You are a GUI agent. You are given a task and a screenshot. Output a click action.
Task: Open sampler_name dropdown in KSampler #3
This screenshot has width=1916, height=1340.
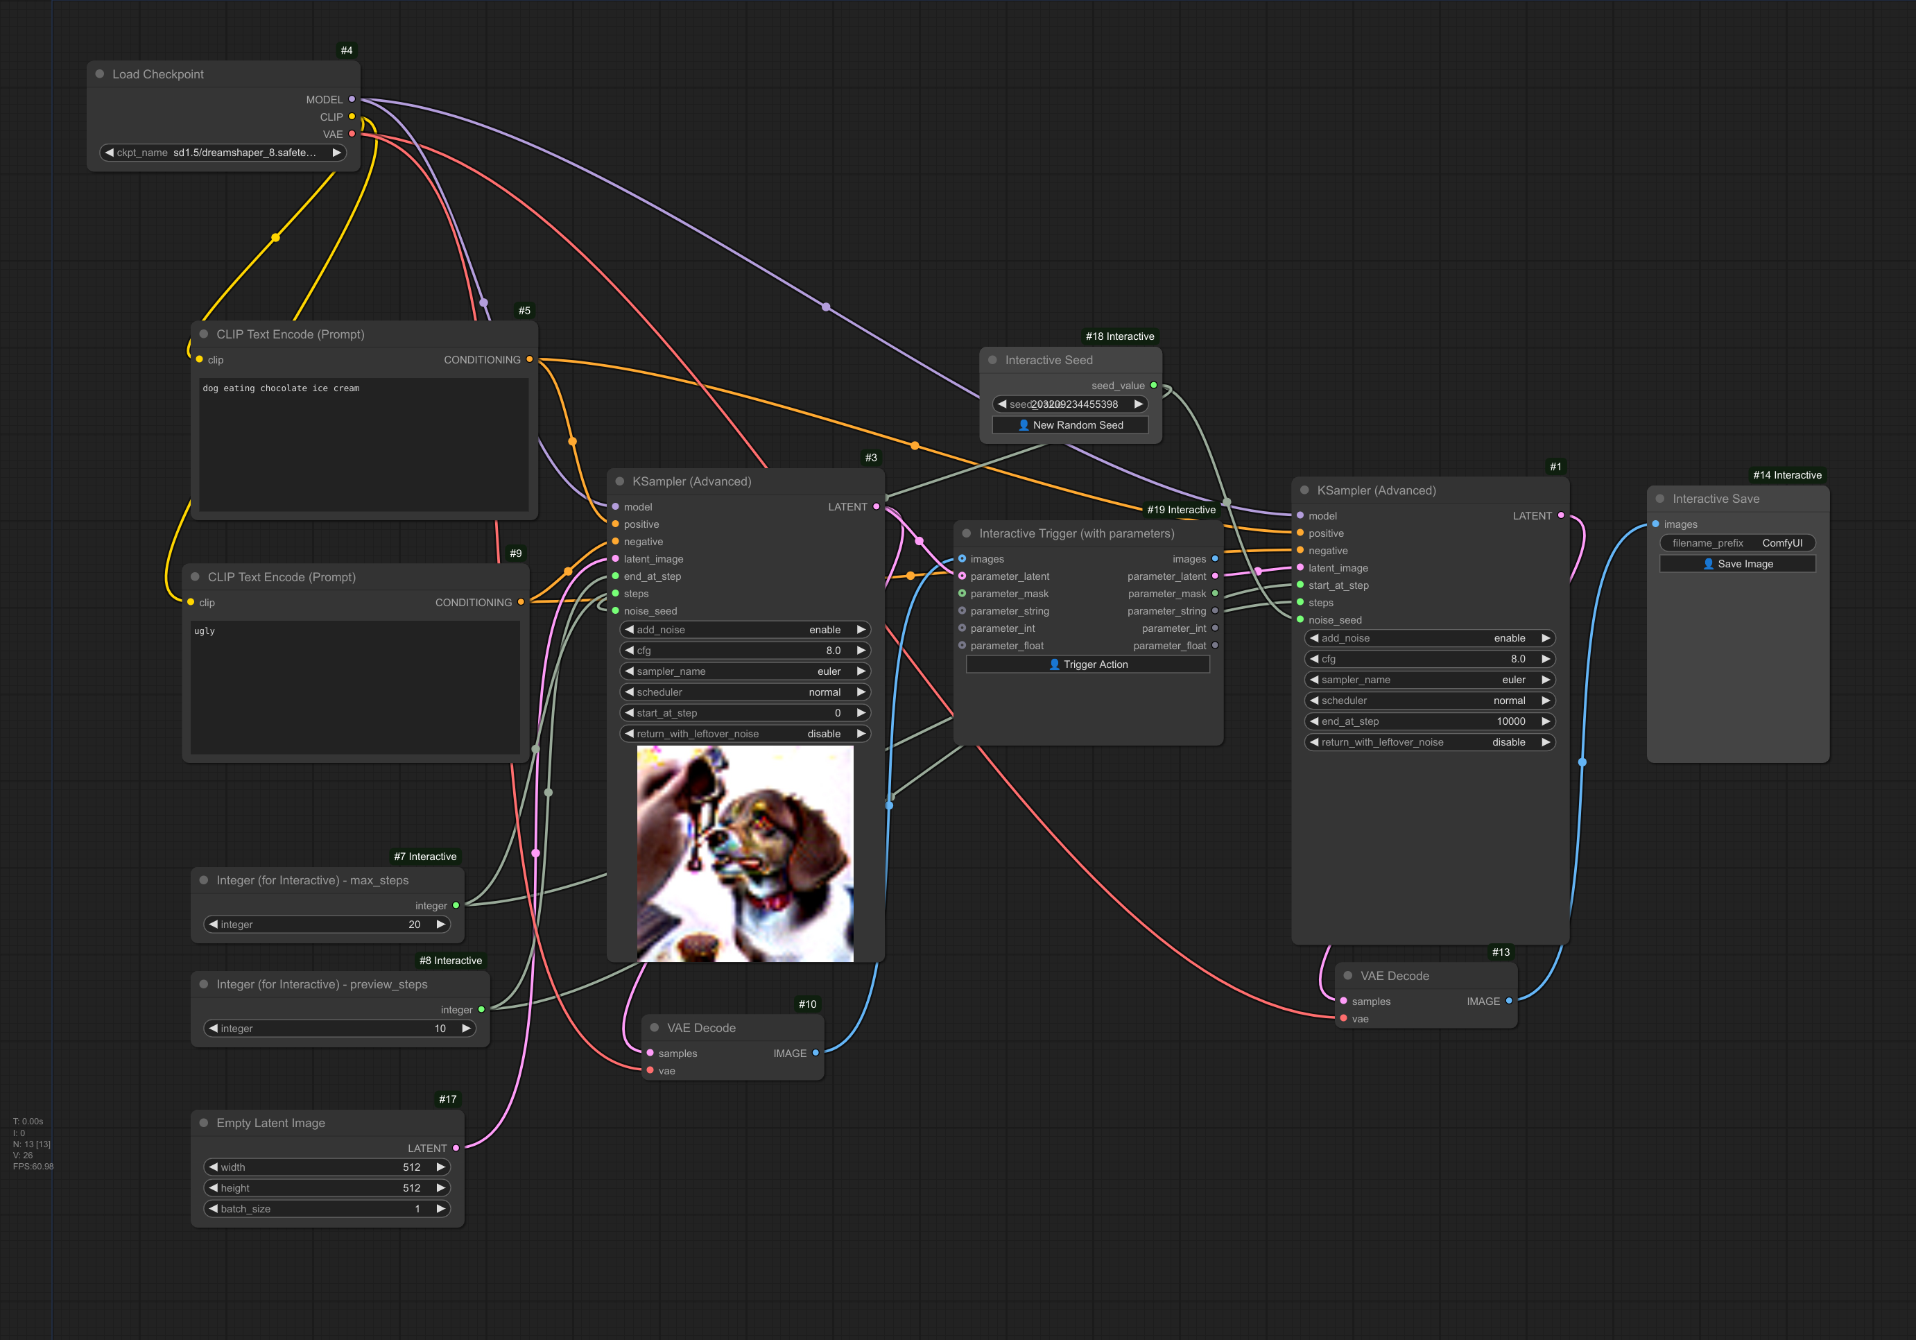pos(745,671)
